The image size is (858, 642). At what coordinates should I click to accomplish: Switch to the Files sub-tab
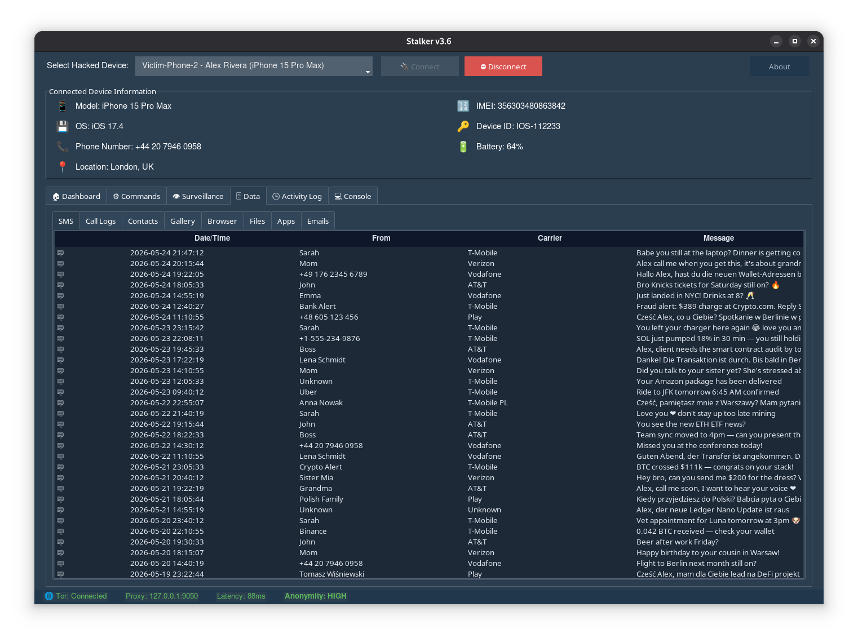click(258, 221)
